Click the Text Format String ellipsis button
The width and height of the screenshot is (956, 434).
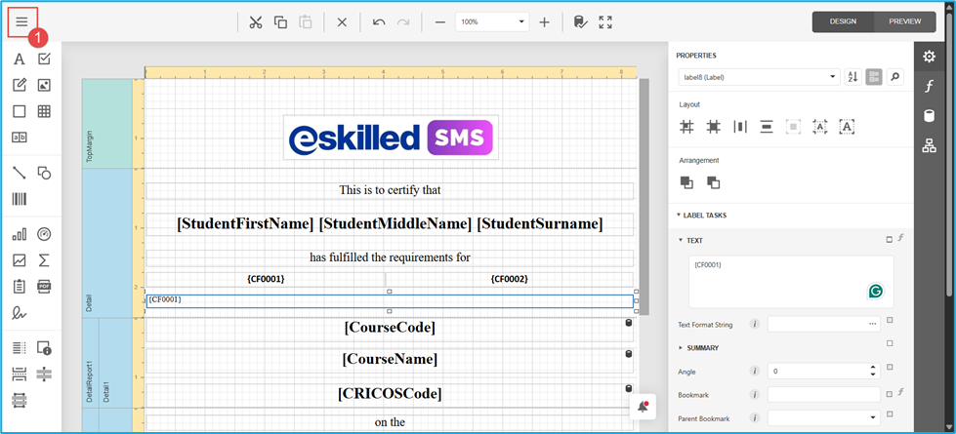[872, 324]
